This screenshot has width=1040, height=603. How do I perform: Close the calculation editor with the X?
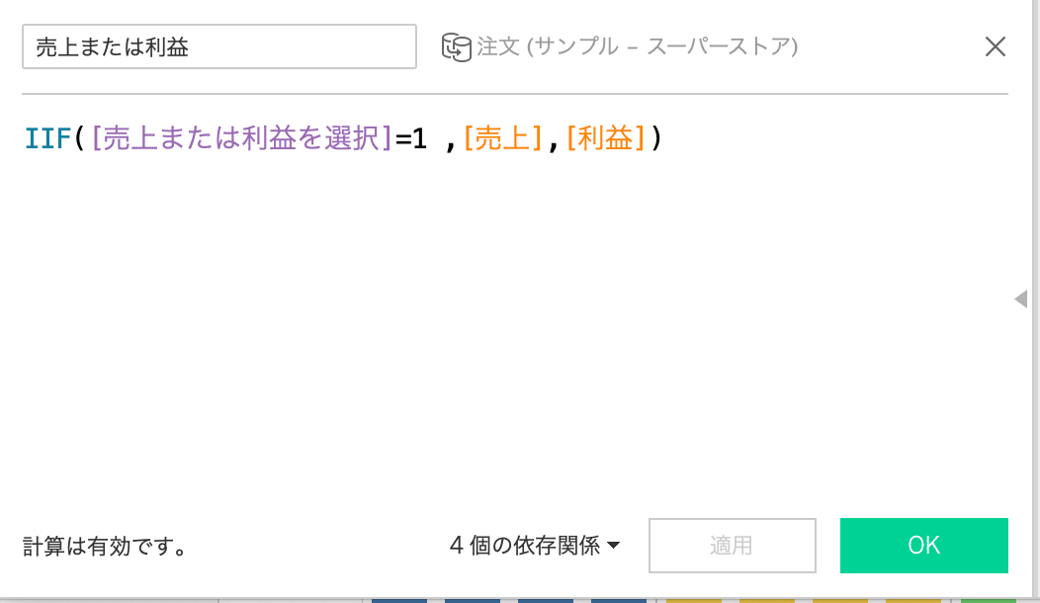pyautogui.click(x=995, y=46)
